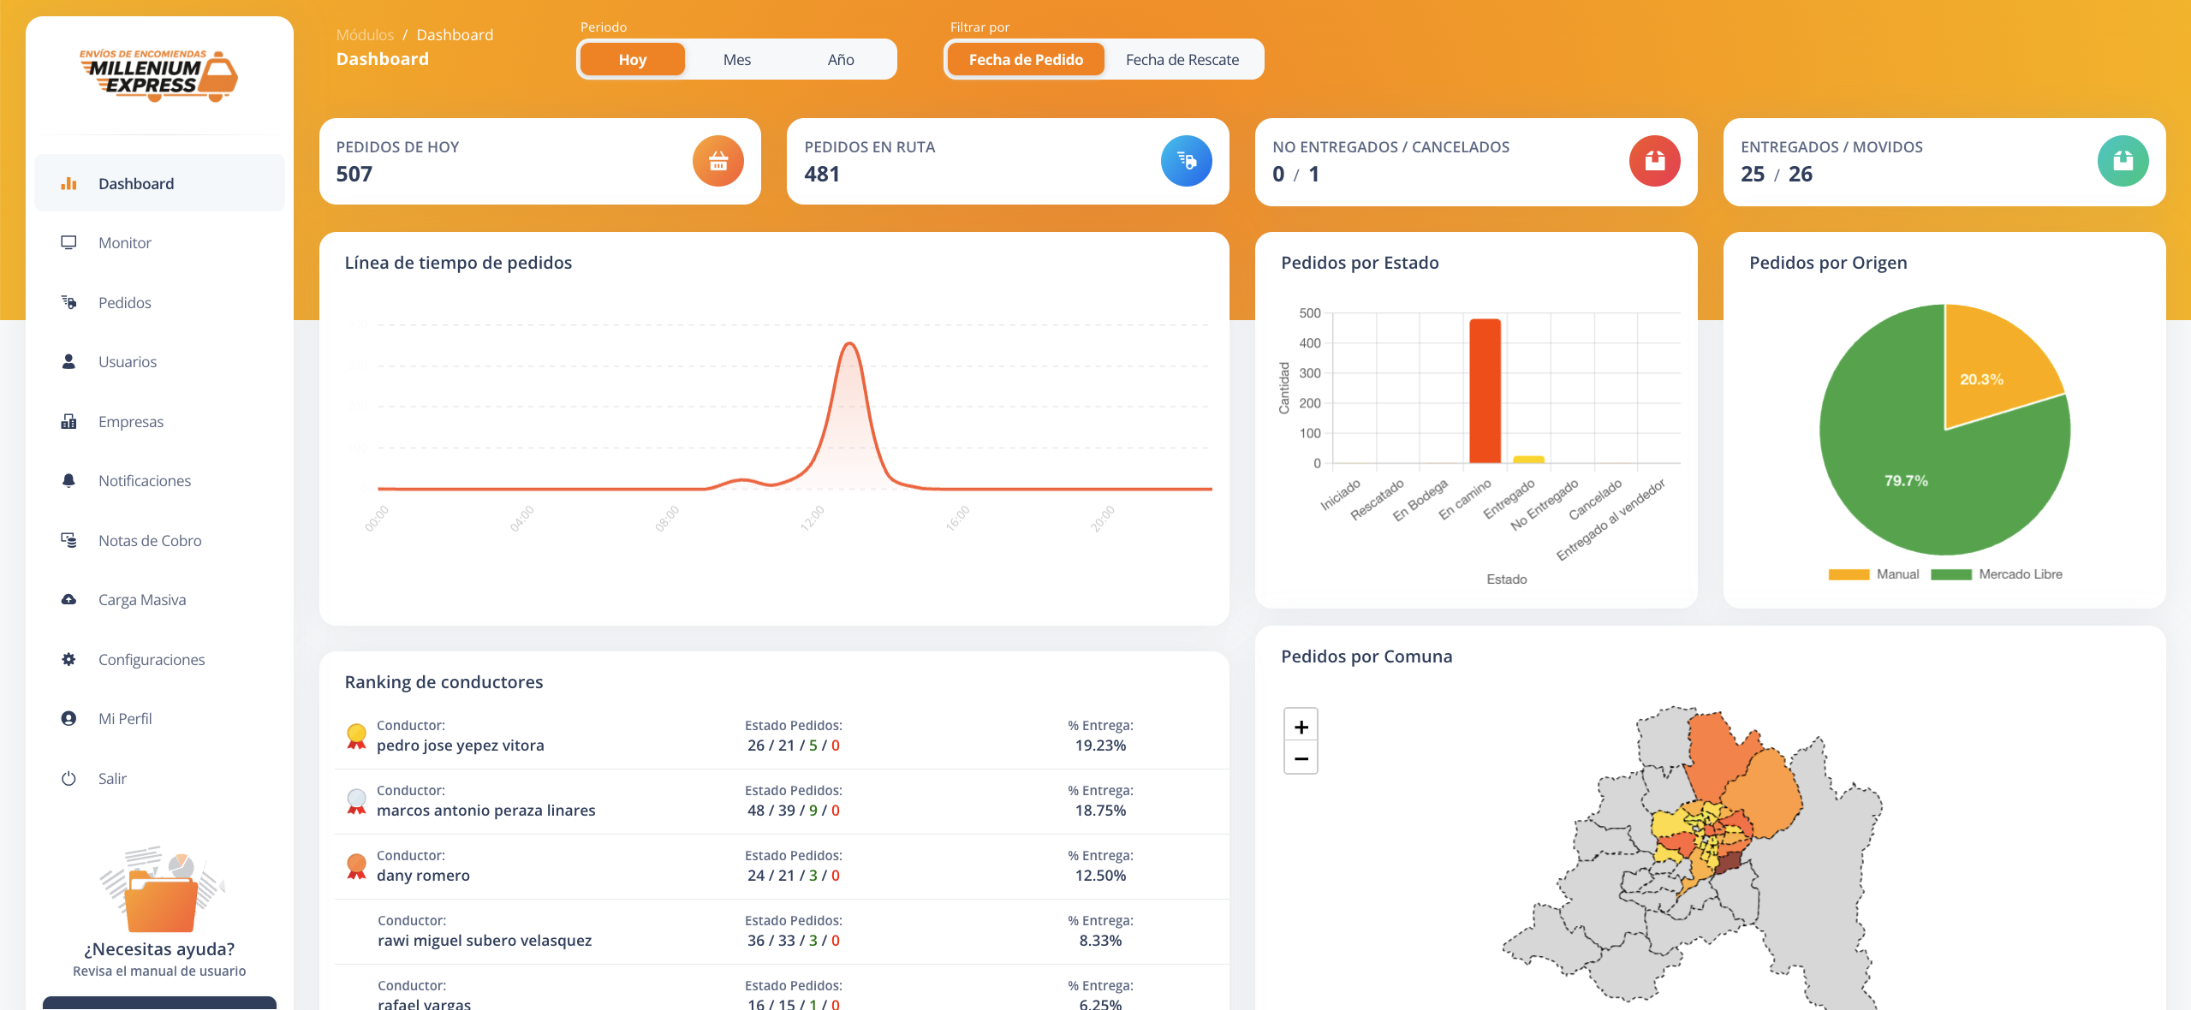Filter by Fecha de Pedido
Screen dimensions: 2191x1010
coord(1026,60)
